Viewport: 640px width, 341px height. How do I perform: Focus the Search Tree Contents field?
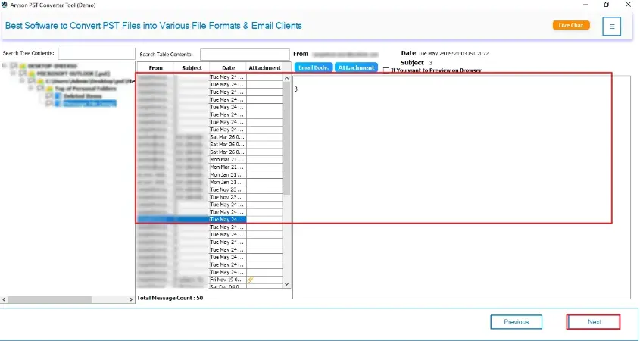(97, 54)
